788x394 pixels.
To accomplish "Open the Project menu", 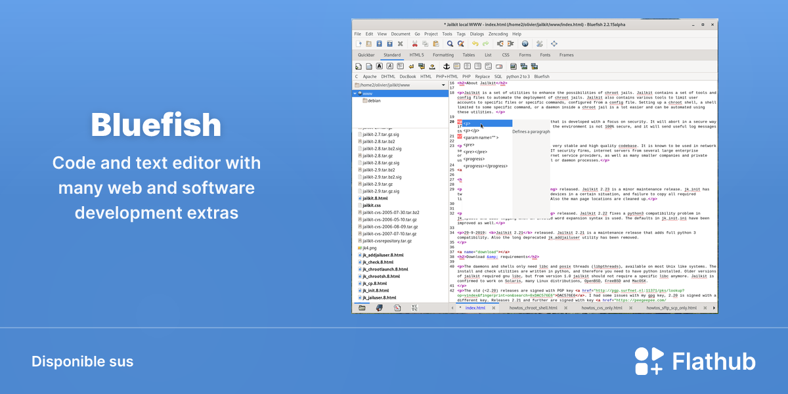I will point(431,34).
